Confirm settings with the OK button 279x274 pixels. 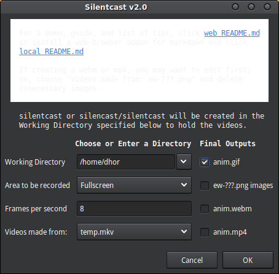pos(248,260)
